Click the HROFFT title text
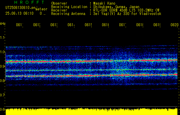Viewport: 180px width, 115px height. tap(29, 2)
